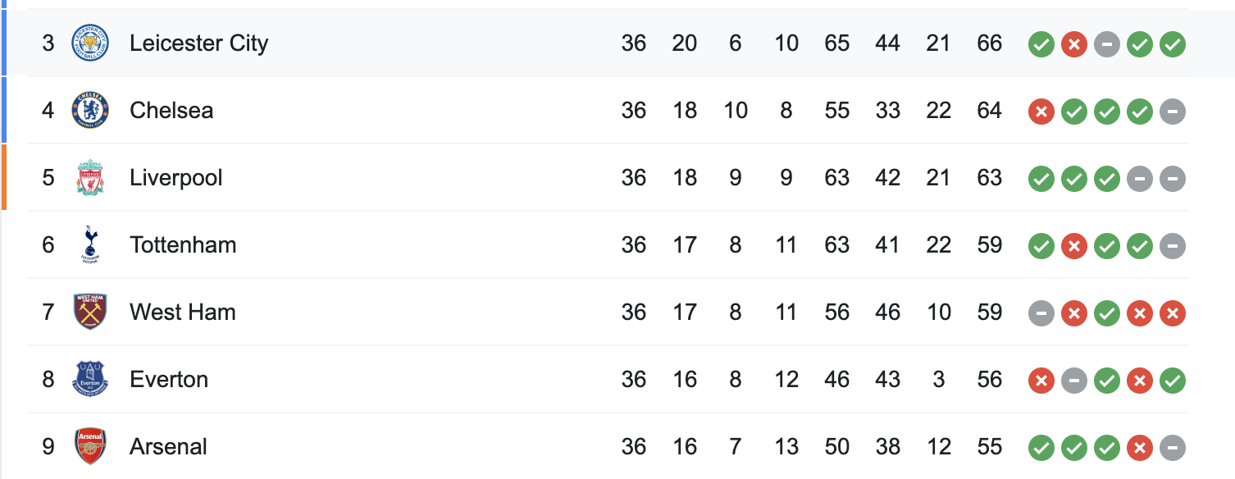Click Tottenham's first green win form icon
The image size is (1235, 479).
coord(1041,245)
